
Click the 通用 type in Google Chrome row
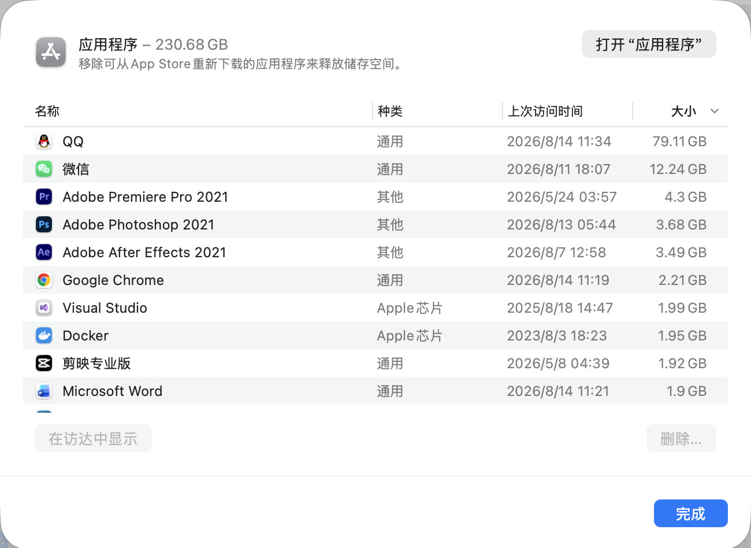coord(390,280)
